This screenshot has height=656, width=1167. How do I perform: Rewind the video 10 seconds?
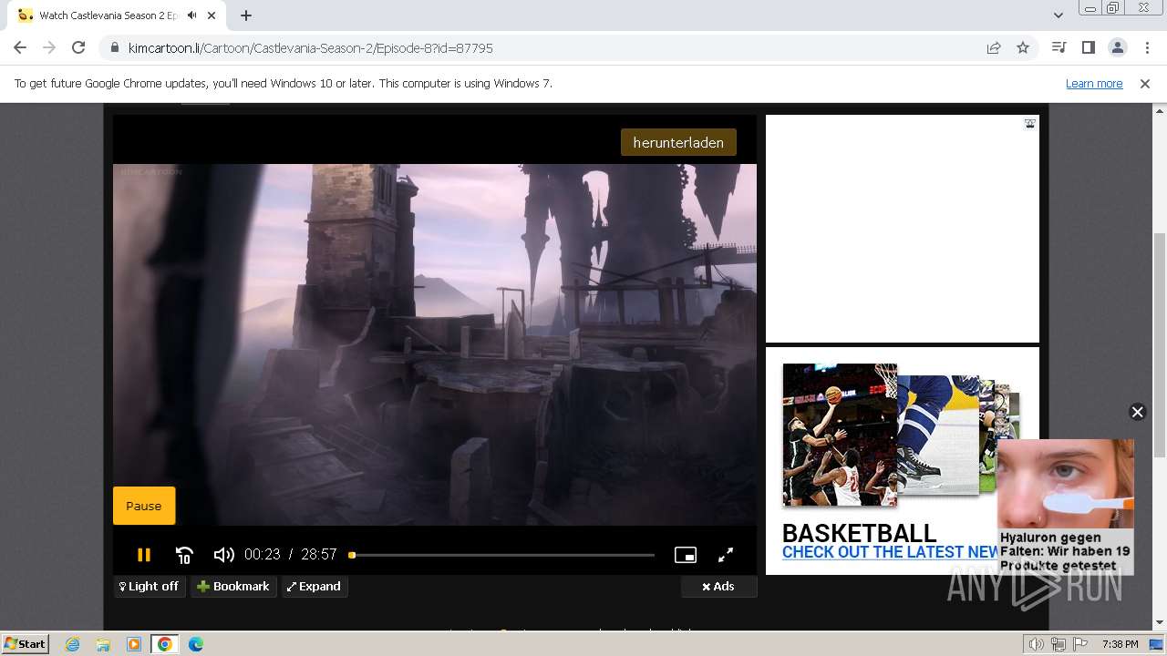pos(184,555)
